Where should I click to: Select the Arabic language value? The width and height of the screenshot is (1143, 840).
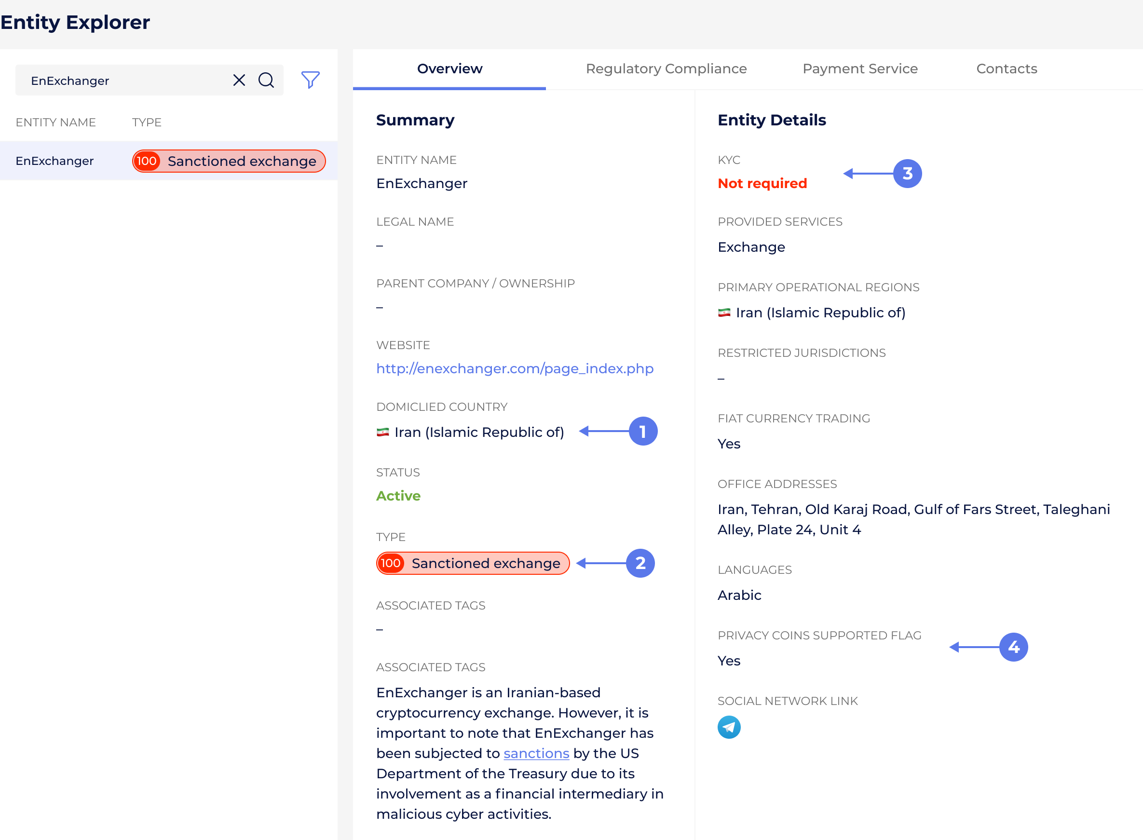coord(739,595)
